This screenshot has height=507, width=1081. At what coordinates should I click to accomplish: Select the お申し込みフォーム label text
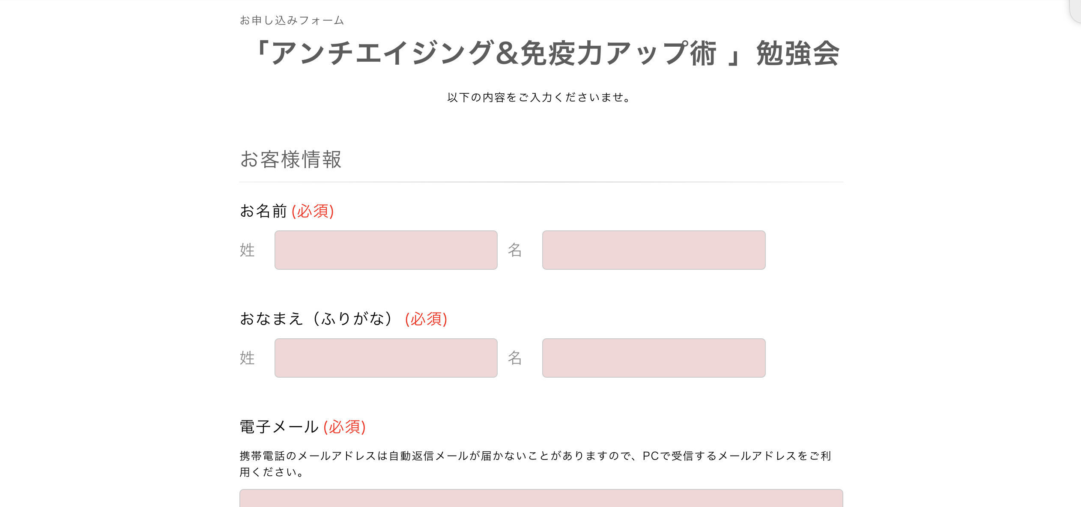coord(292,20)
